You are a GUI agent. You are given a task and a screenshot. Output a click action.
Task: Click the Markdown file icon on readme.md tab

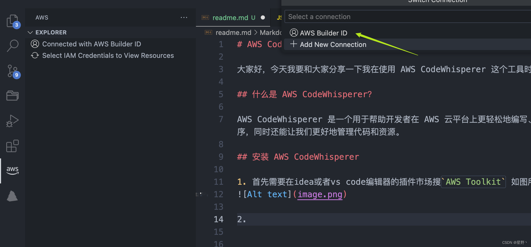coord(205,17)
